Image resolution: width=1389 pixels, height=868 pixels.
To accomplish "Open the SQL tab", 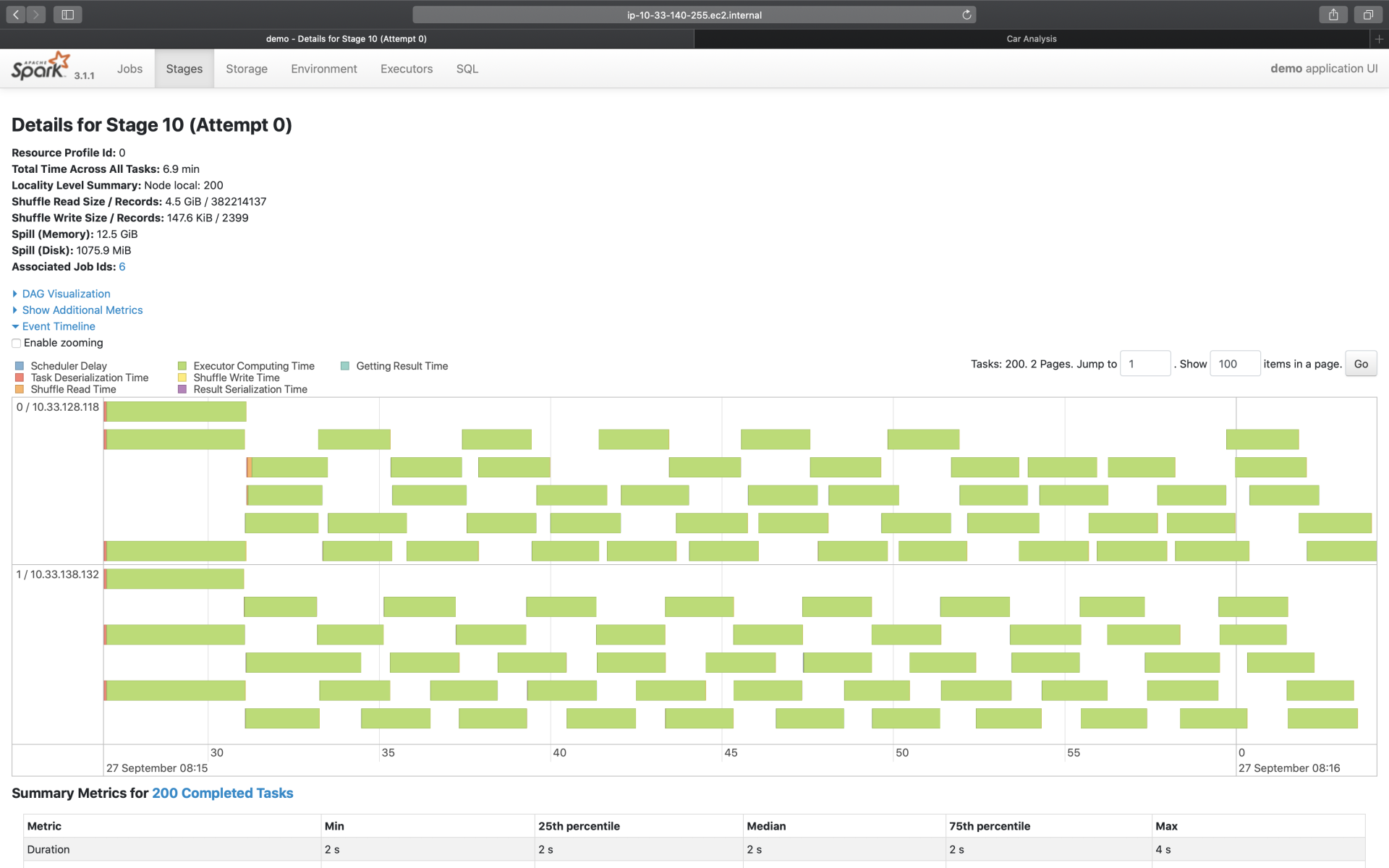I will click(467, 69).
